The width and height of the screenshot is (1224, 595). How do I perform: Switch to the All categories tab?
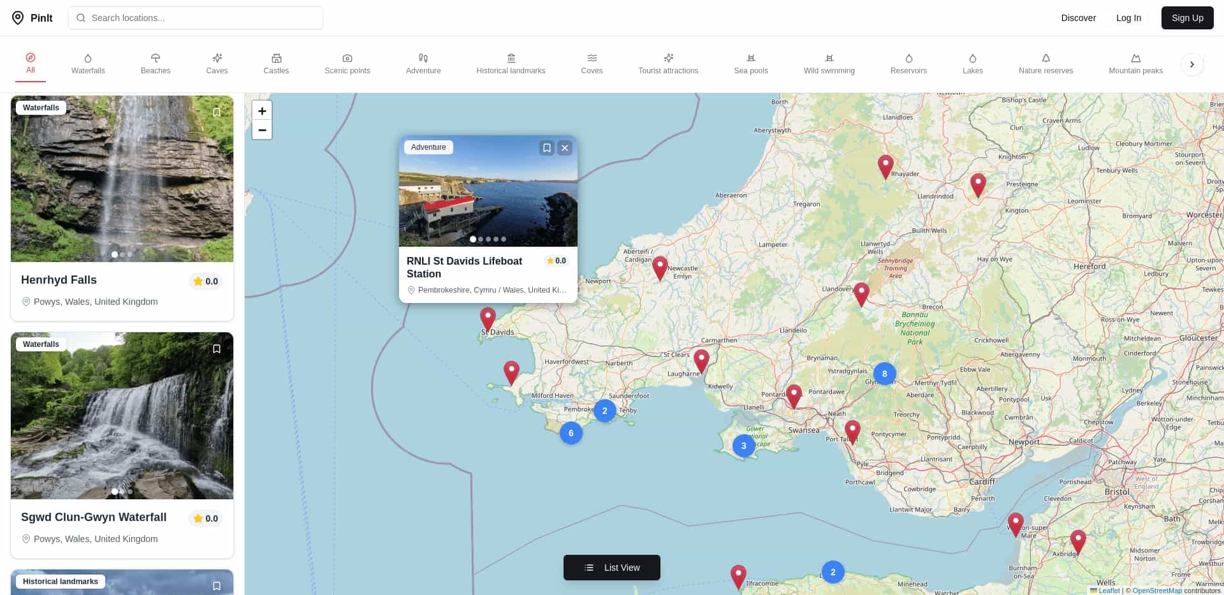point(30,64)
